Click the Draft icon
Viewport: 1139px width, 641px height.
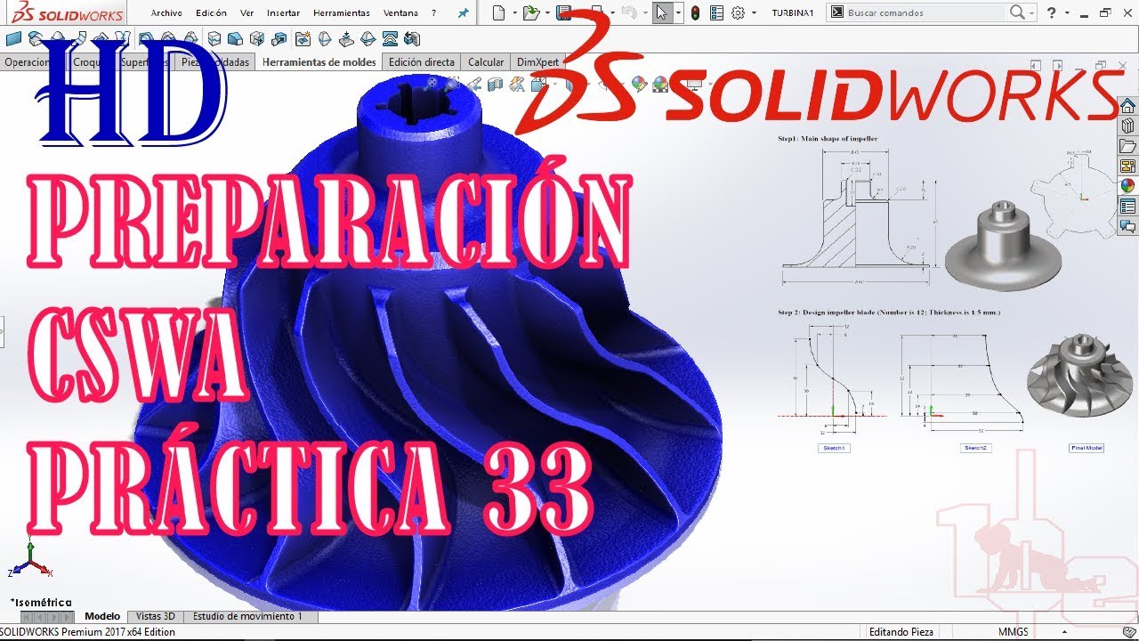tap(235, 39)
